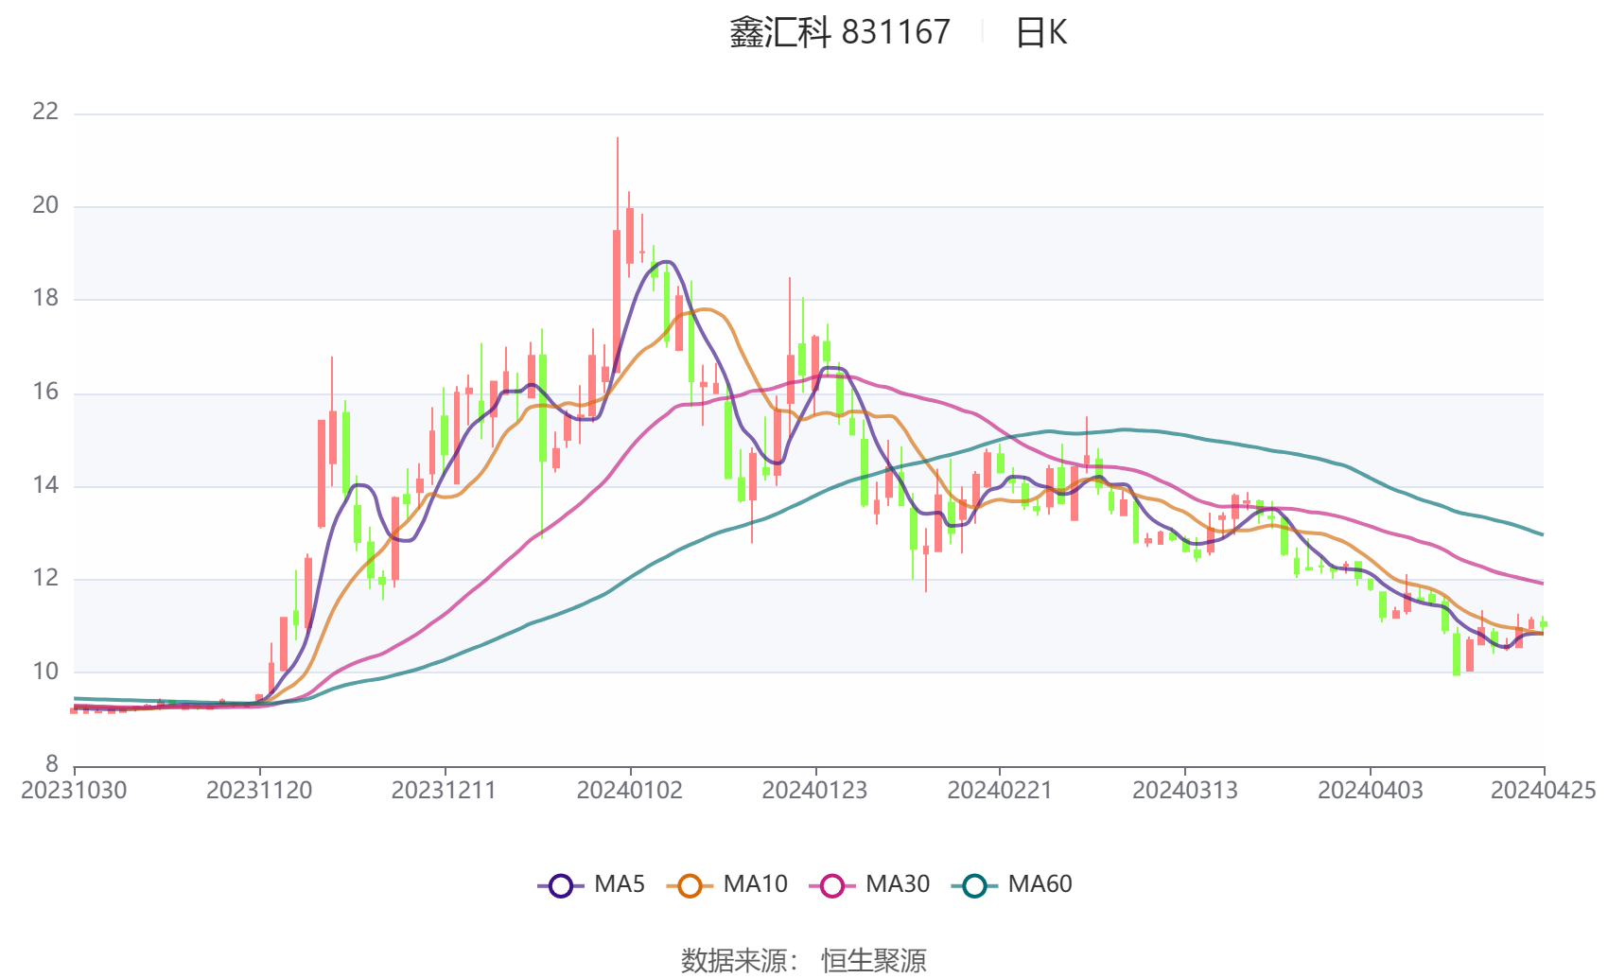Image resolution: width=1608 pixels, height=978 pixels.
Task: Click x-axis date label 20240123
Action: [x=814, y=791]
